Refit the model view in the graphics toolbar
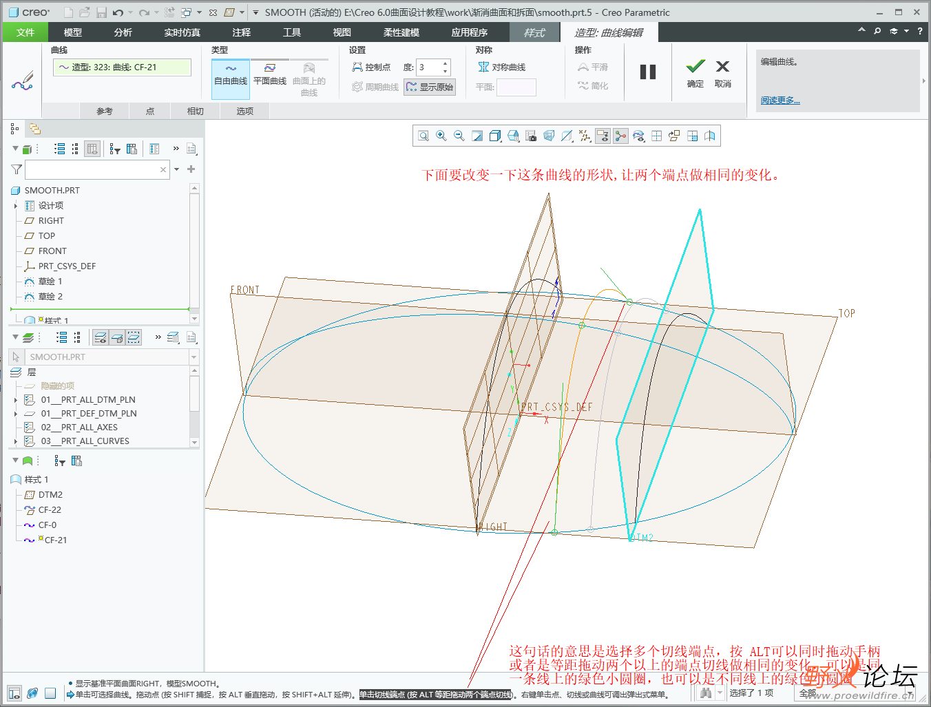Viewport: 931px width, 707px height. (x=423, y=136)
